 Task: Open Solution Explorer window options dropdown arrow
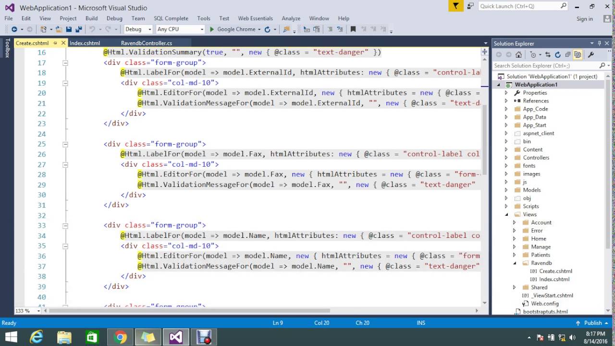tap(592, 43)
